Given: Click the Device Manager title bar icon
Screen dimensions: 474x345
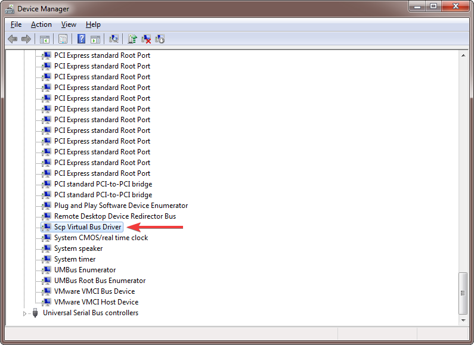Looking at the screenshot, I should tap(10, 9).
